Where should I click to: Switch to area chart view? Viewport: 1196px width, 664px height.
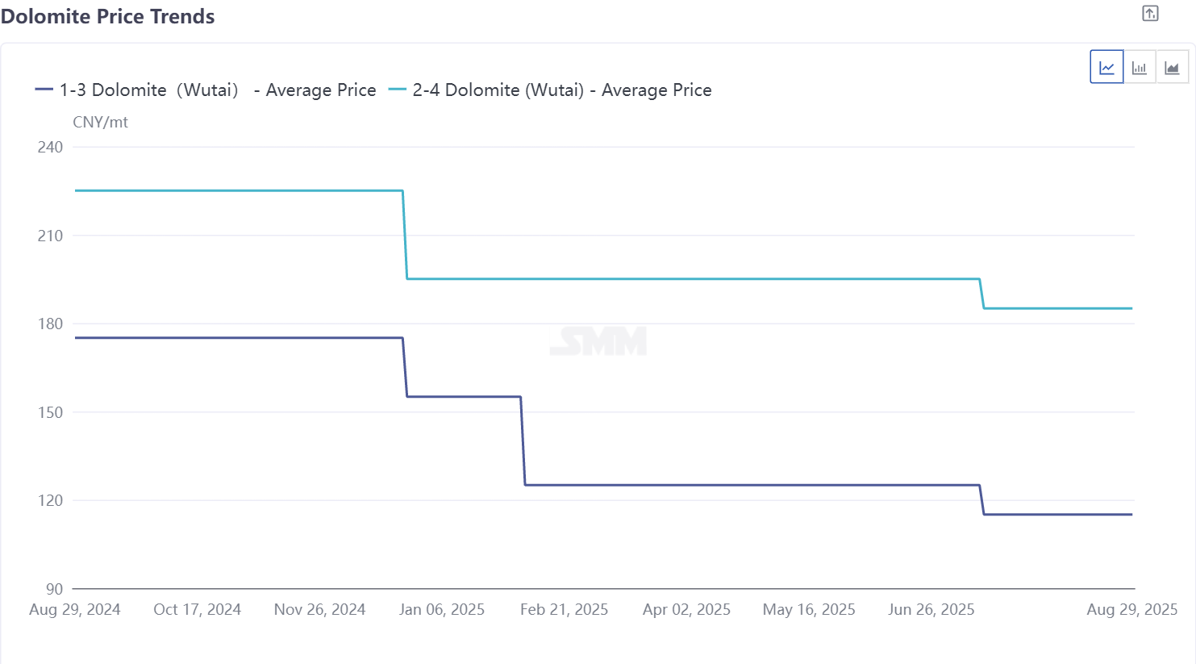[x=1172, y=67]
